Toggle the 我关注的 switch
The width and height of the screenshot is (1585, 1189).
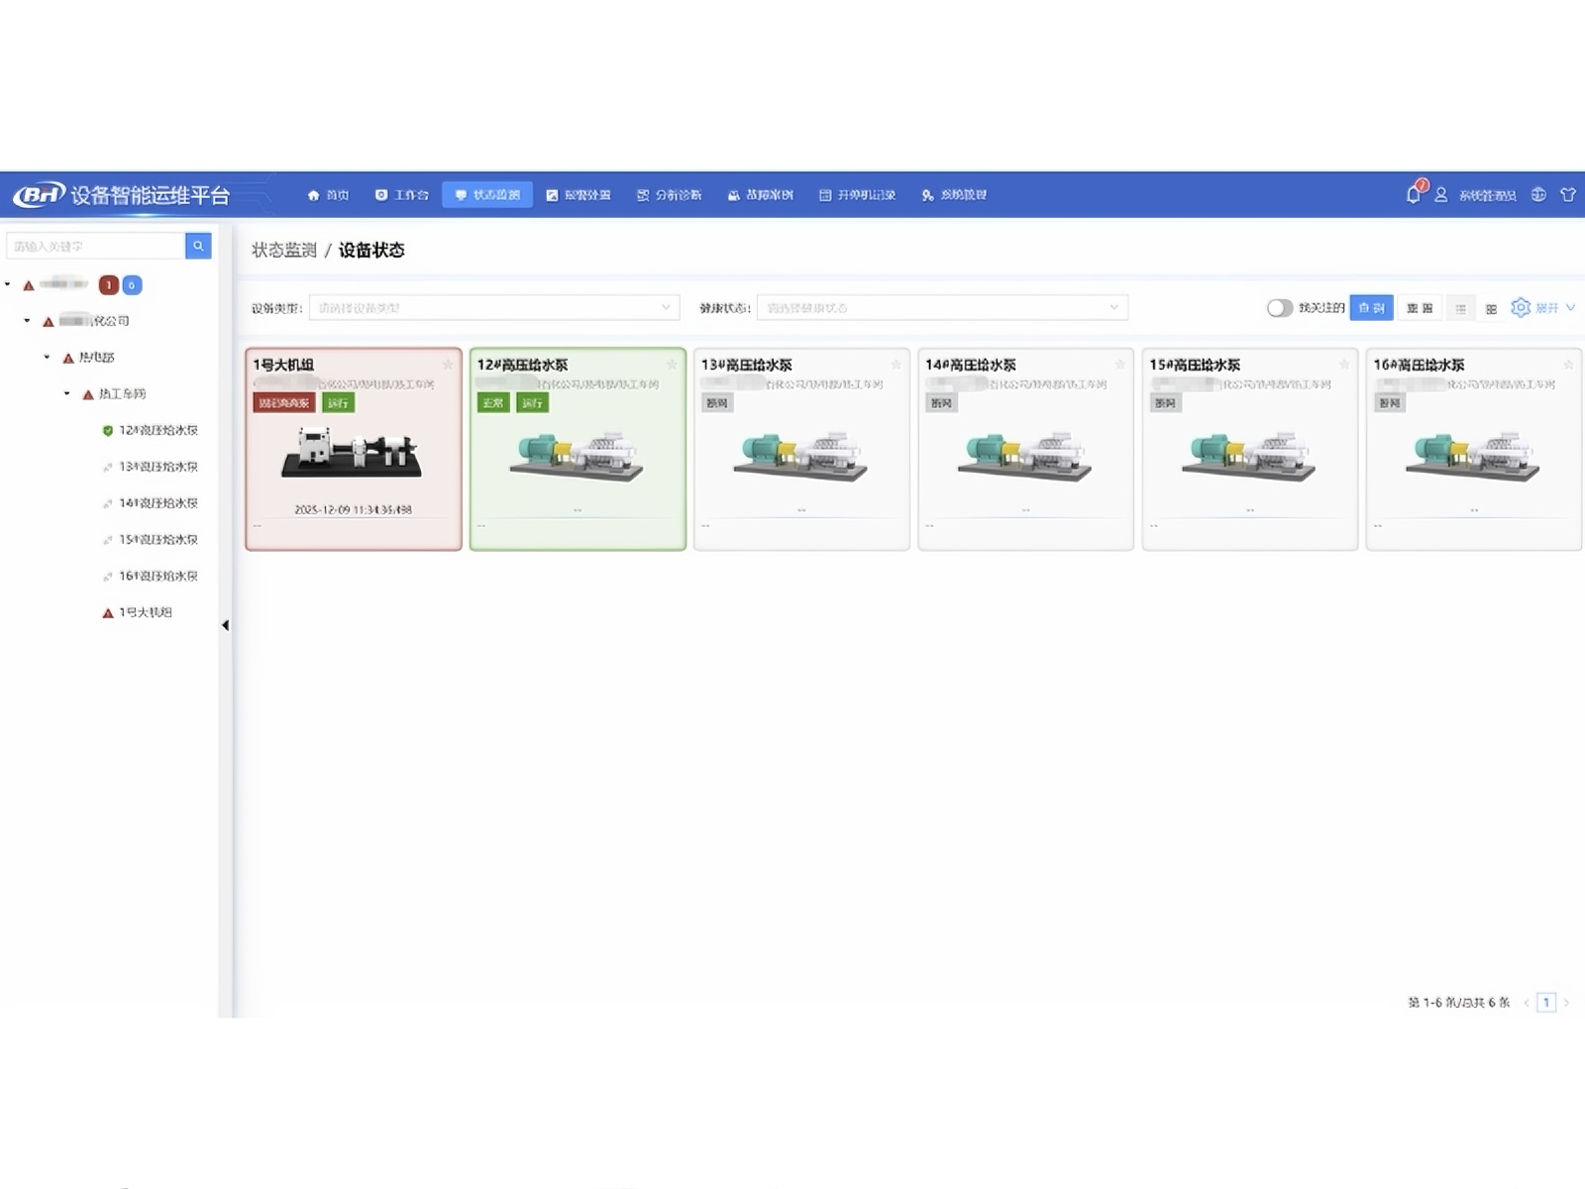click(1279, 308)
